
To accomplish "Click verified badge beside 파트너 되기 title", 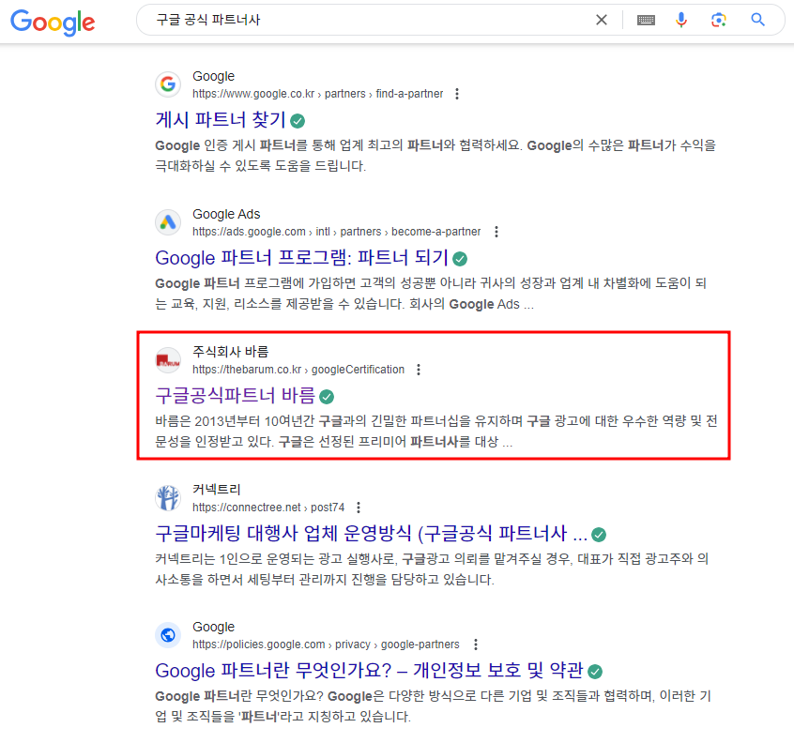I will [460, 259].
